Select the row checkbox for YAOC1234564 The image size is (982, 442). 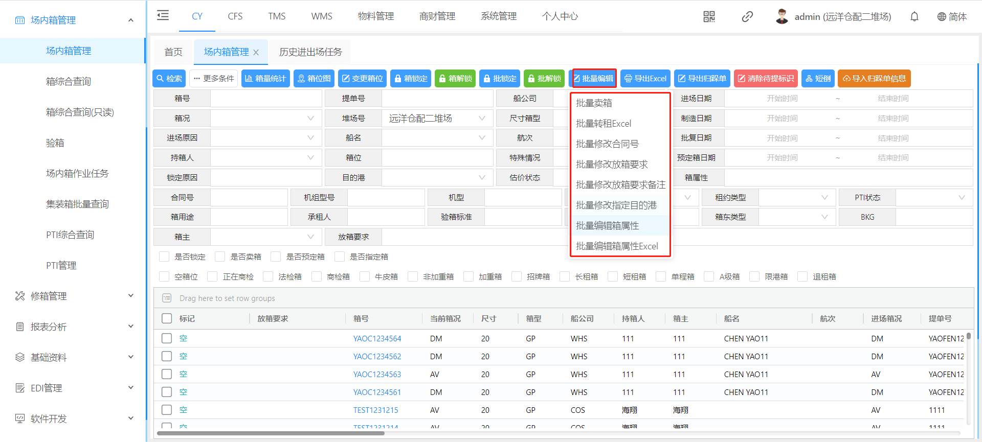pos(167,338)
